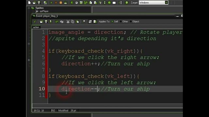Image resolution: width=209 pixels, height=117 pixels.
Task: Open help with the green question mark
Action: tap(127, 3)
